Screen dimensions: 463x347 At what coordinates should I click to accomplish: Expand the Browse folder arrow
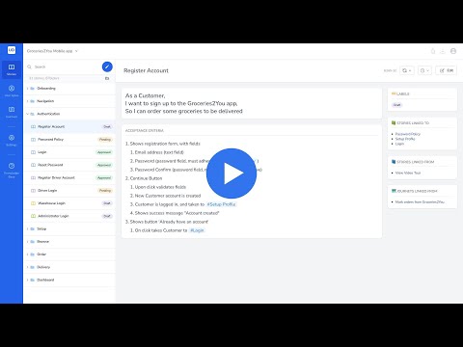27,242
